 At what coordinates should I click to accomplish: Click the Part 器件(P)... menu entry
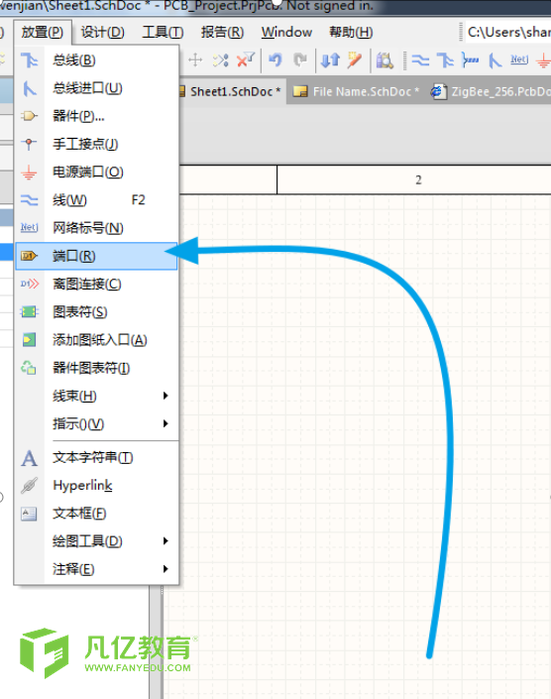[96, 116]
